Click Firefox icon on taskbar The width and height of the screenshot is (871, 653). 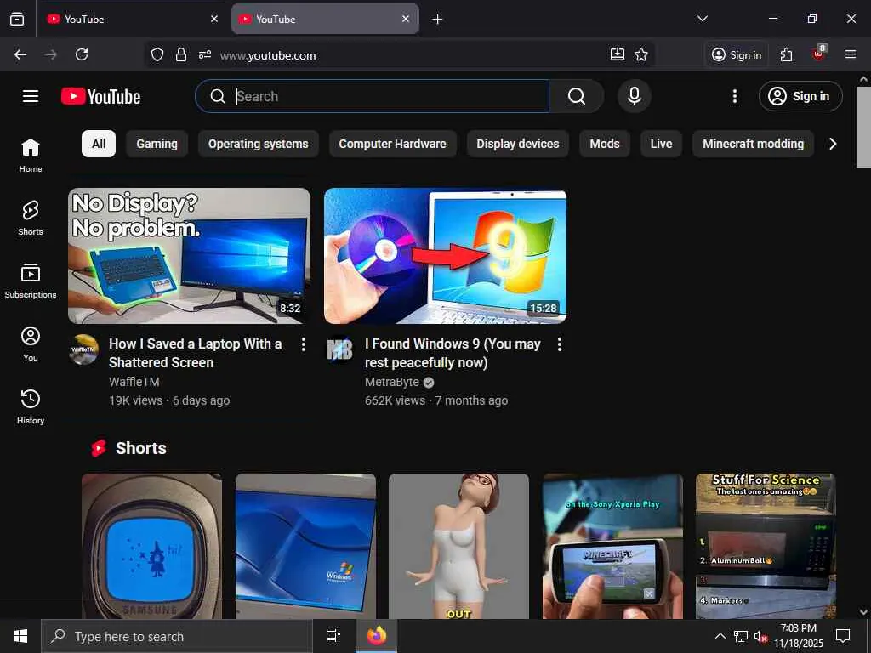377,636
